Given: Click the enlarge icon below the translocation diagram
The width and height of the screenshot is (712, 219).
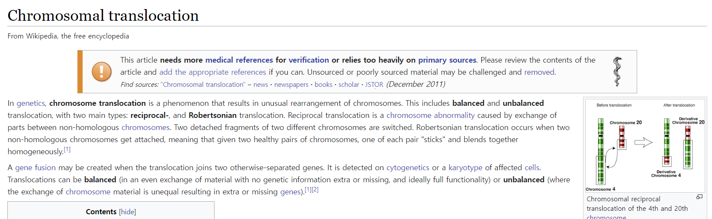Looking at the screenshot, I should point(699,197).
